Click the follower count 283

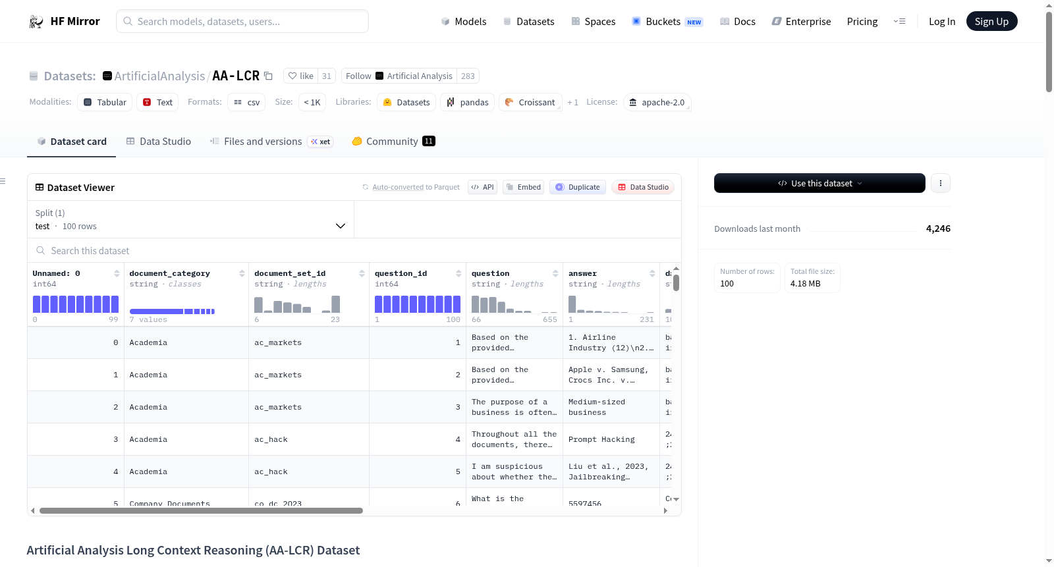coord(468,76)
